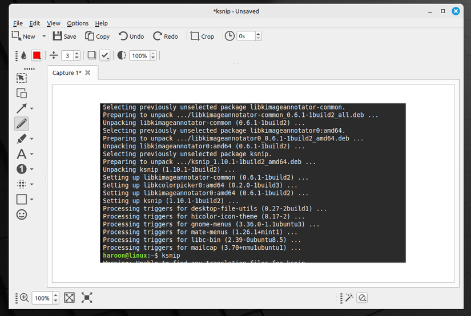Viewport: 471px width, 316px height.
Task: Select the Duplicate tool
Action: coord(21,94)
